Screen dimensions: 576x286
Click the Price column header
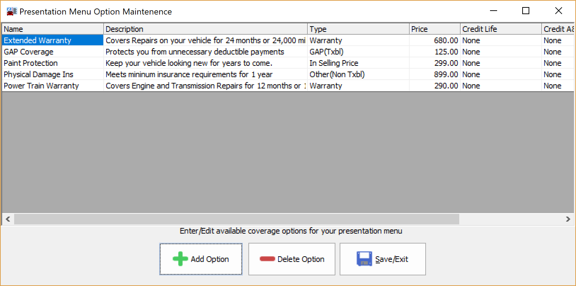click(x=434, y=29)
